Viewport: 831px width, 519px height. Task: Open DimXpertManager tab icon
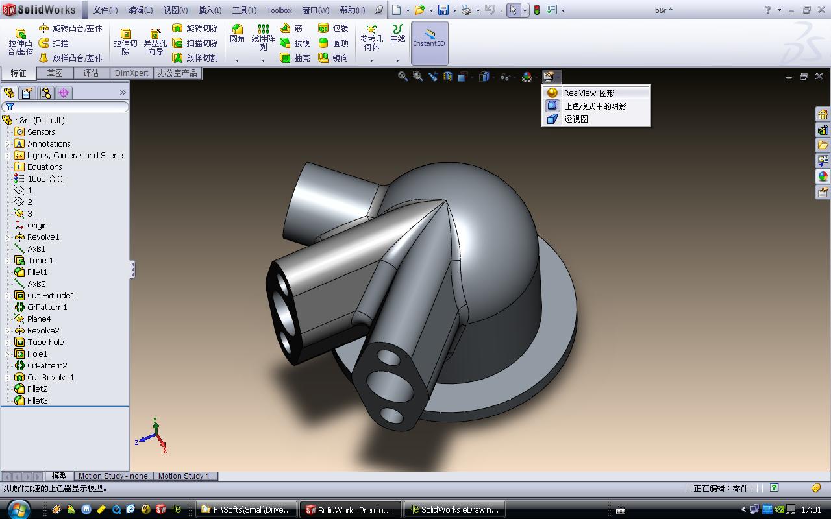point(64,93)
